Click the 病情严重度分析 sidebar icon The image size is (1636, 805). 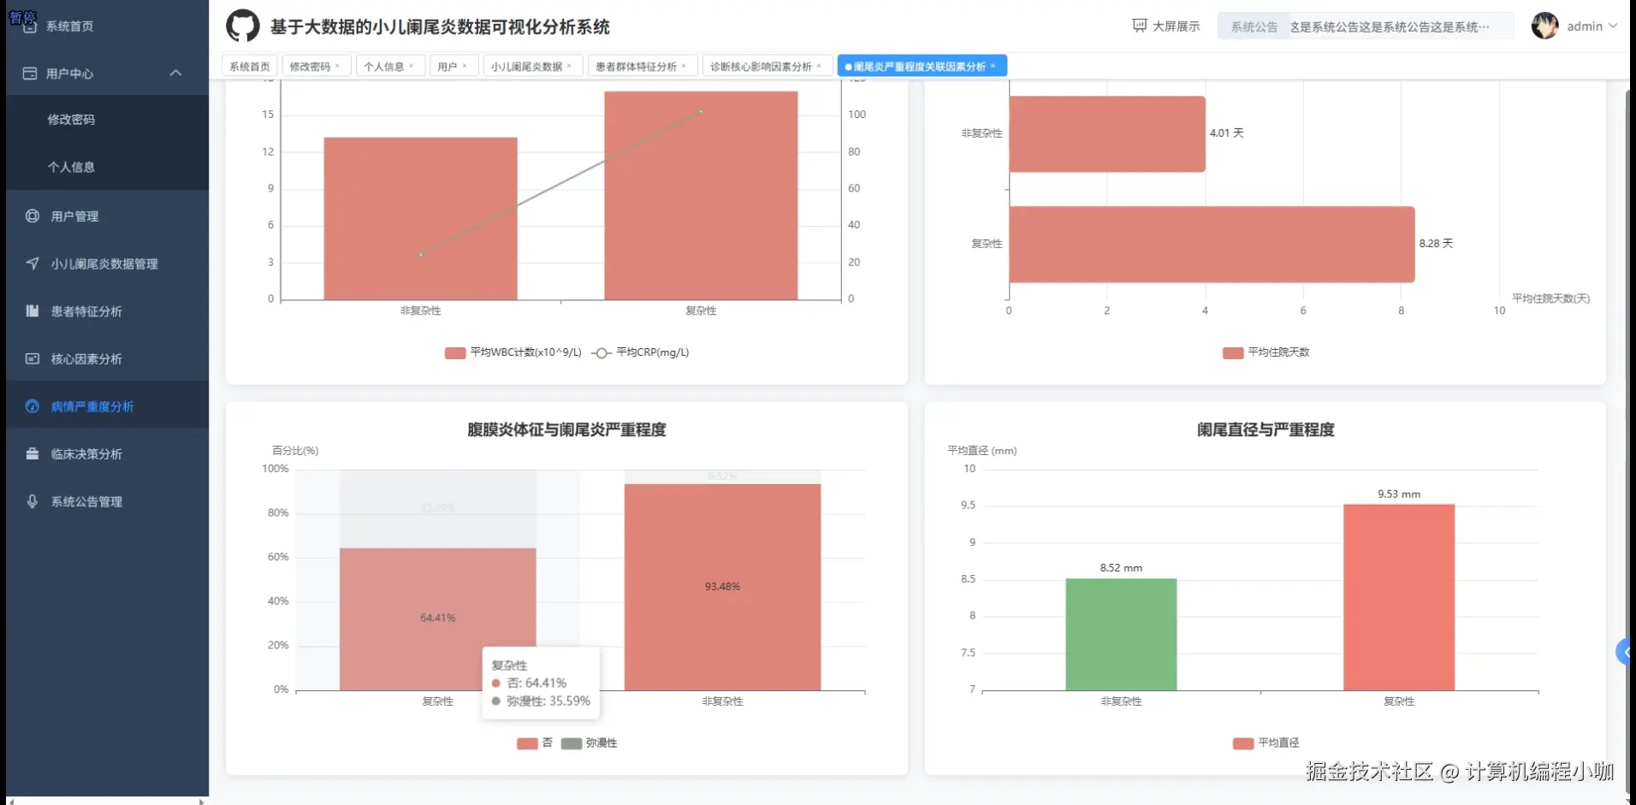click(x=33, y=406)
